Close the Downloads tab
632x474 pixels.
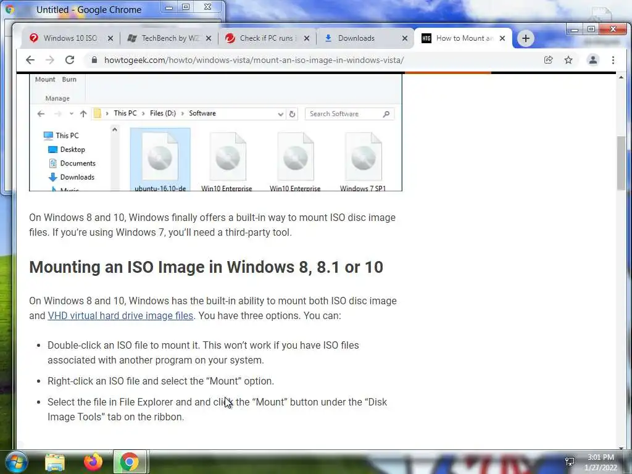[x=405, y=38]
